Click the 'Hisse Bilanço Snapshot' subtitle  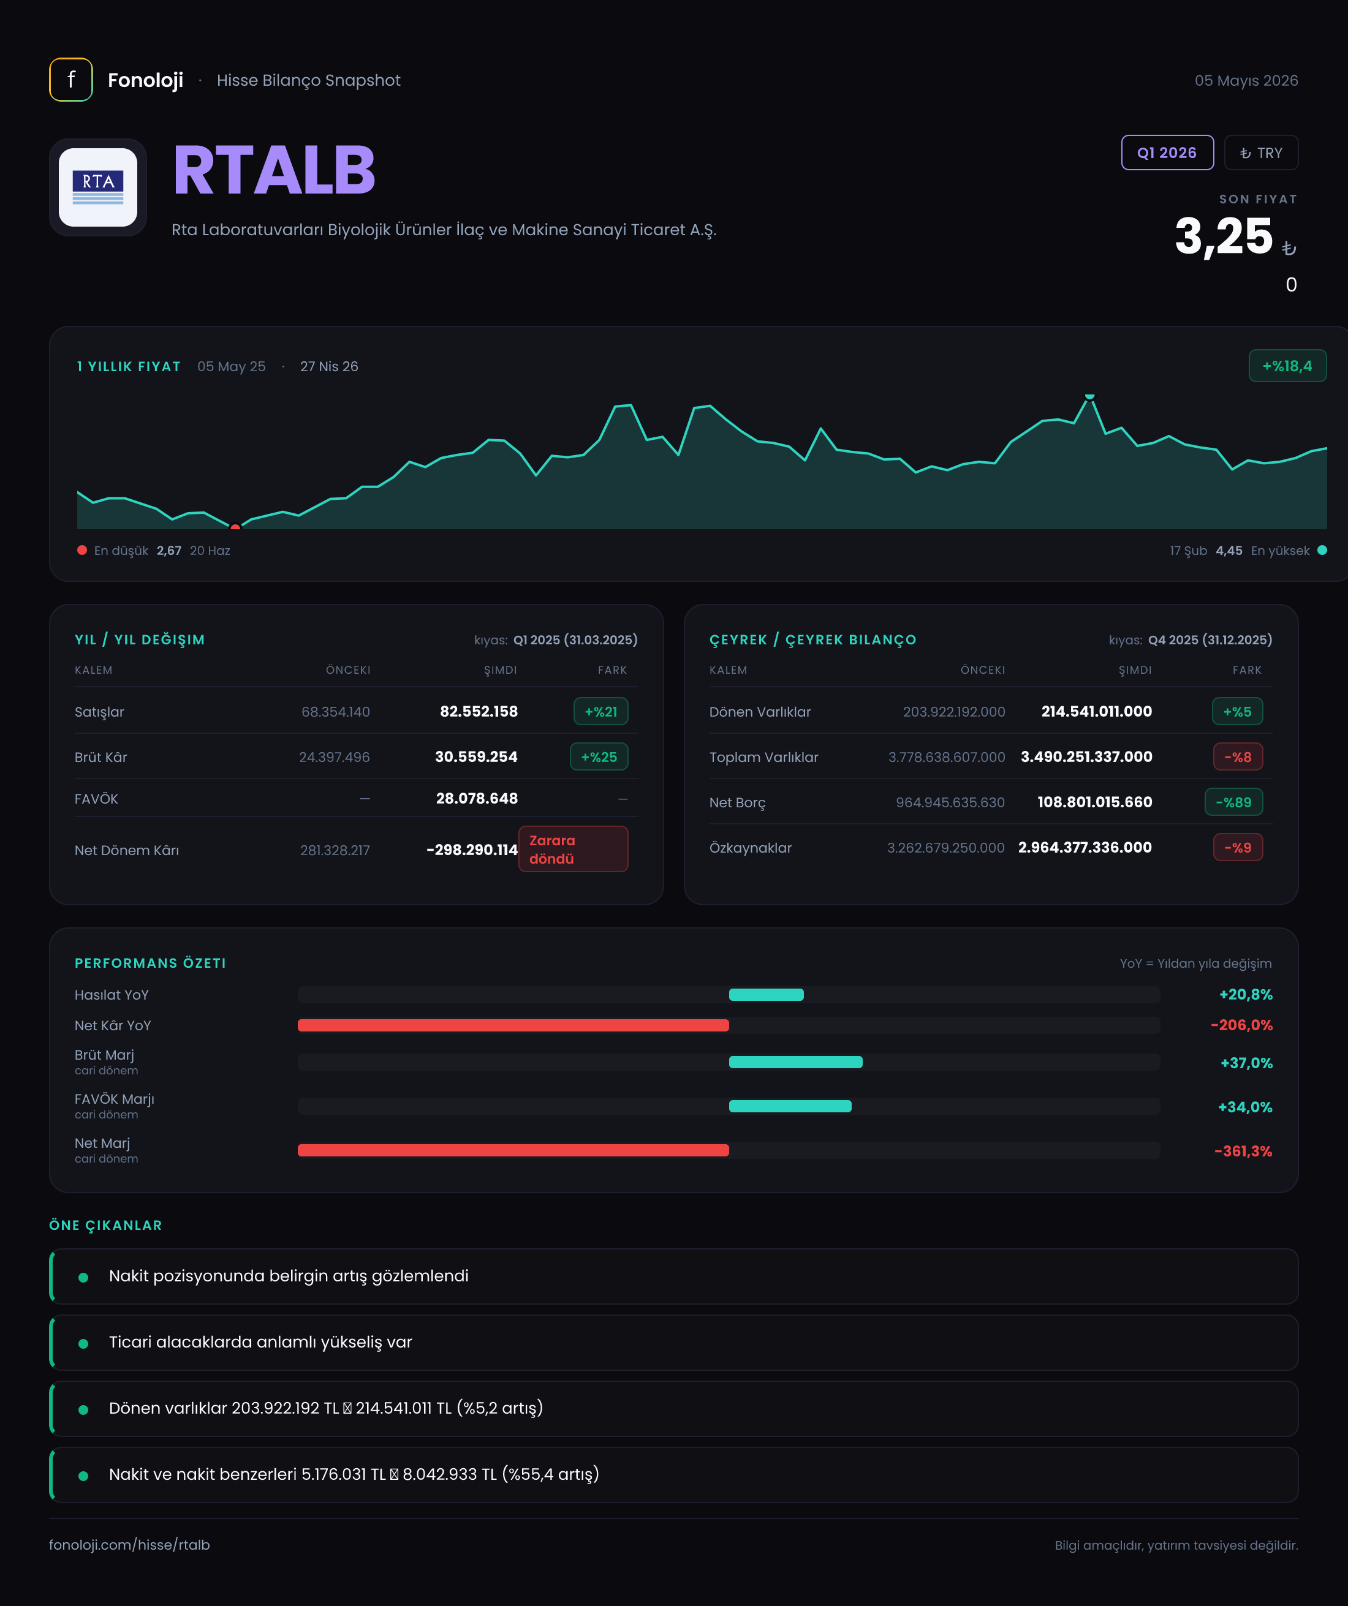pyautogui.click(x=308, y=80)
